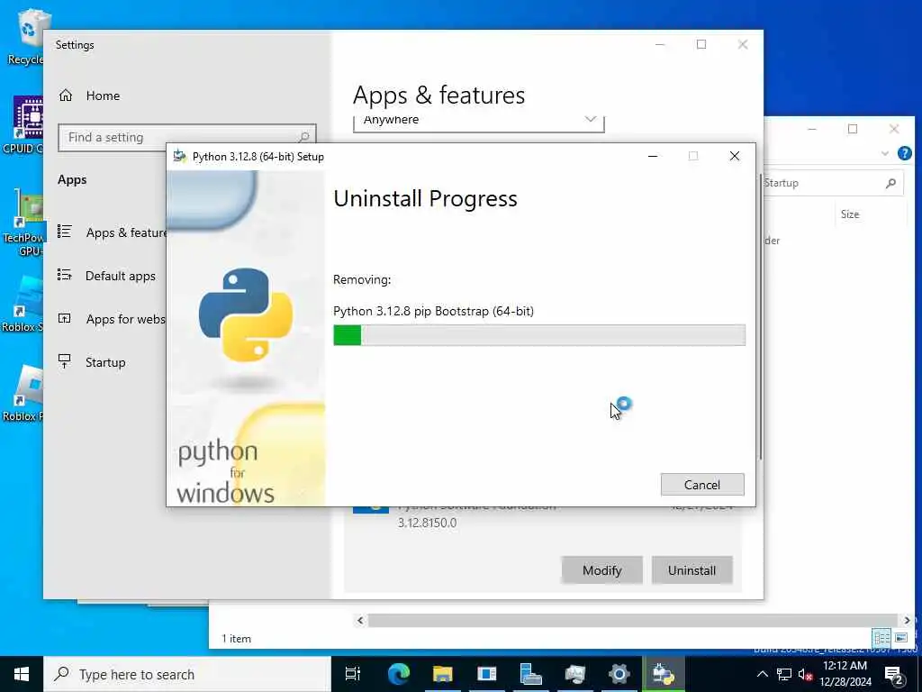Select the CPUID CPU-Z desktop icon
Screen dimensions: 922x692
(23, 124)
